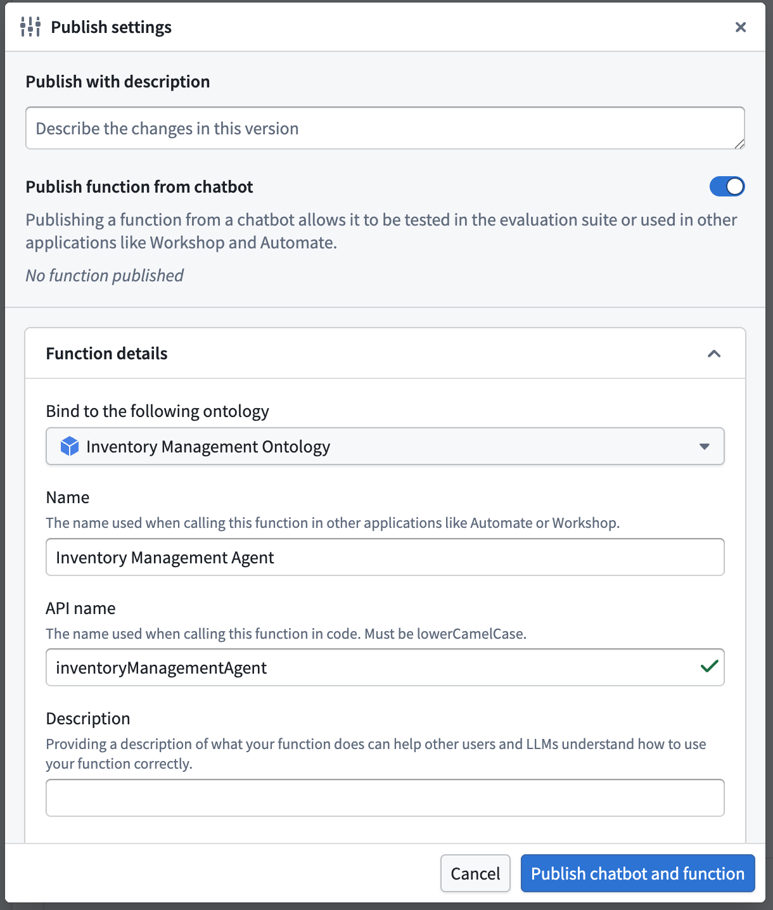Click the Publish function from chatbot label
Viewport: 773px width, 910px height.
(x=139, y=187)
